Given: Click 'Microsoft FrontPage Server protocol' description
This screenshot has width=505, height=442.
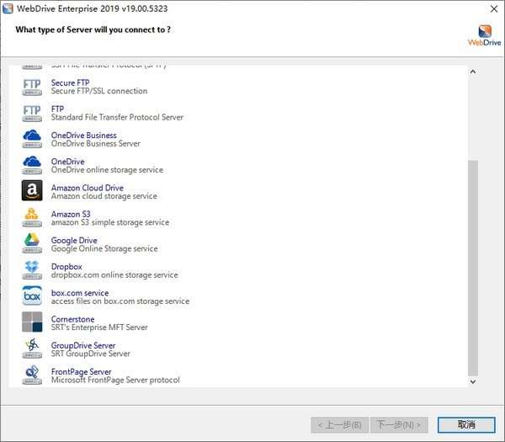Looking at the screenshot, I should tap(115, 380).
